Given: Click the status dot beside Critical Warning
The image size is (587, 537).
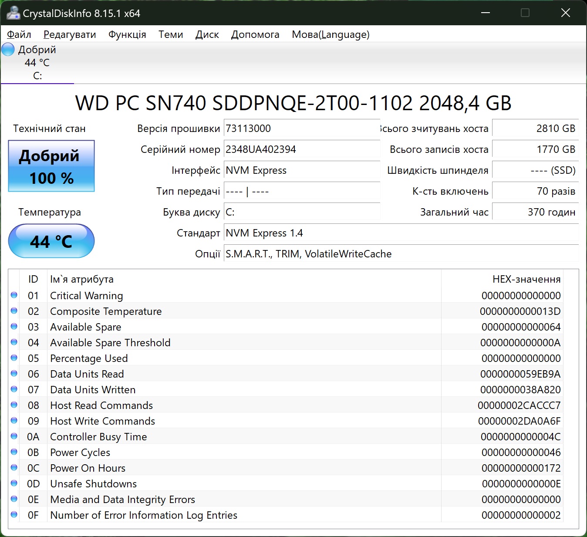Looking at the screenshot, I should click(14, 295).
